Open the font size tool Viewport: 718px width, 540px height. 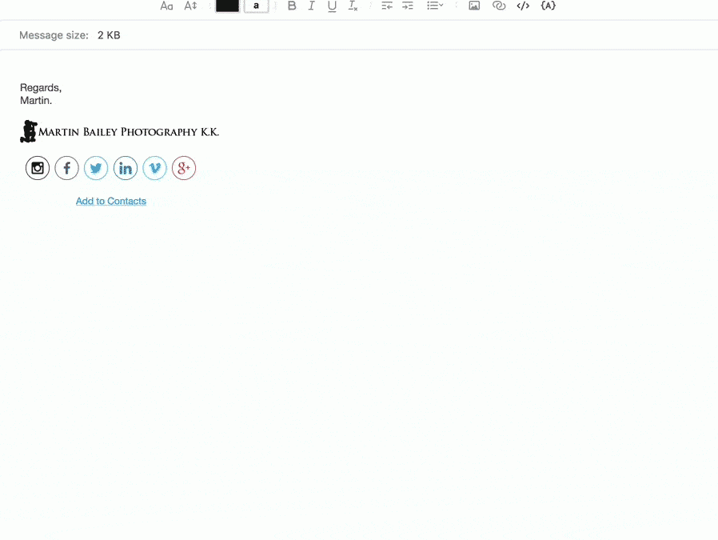point(190,6)
